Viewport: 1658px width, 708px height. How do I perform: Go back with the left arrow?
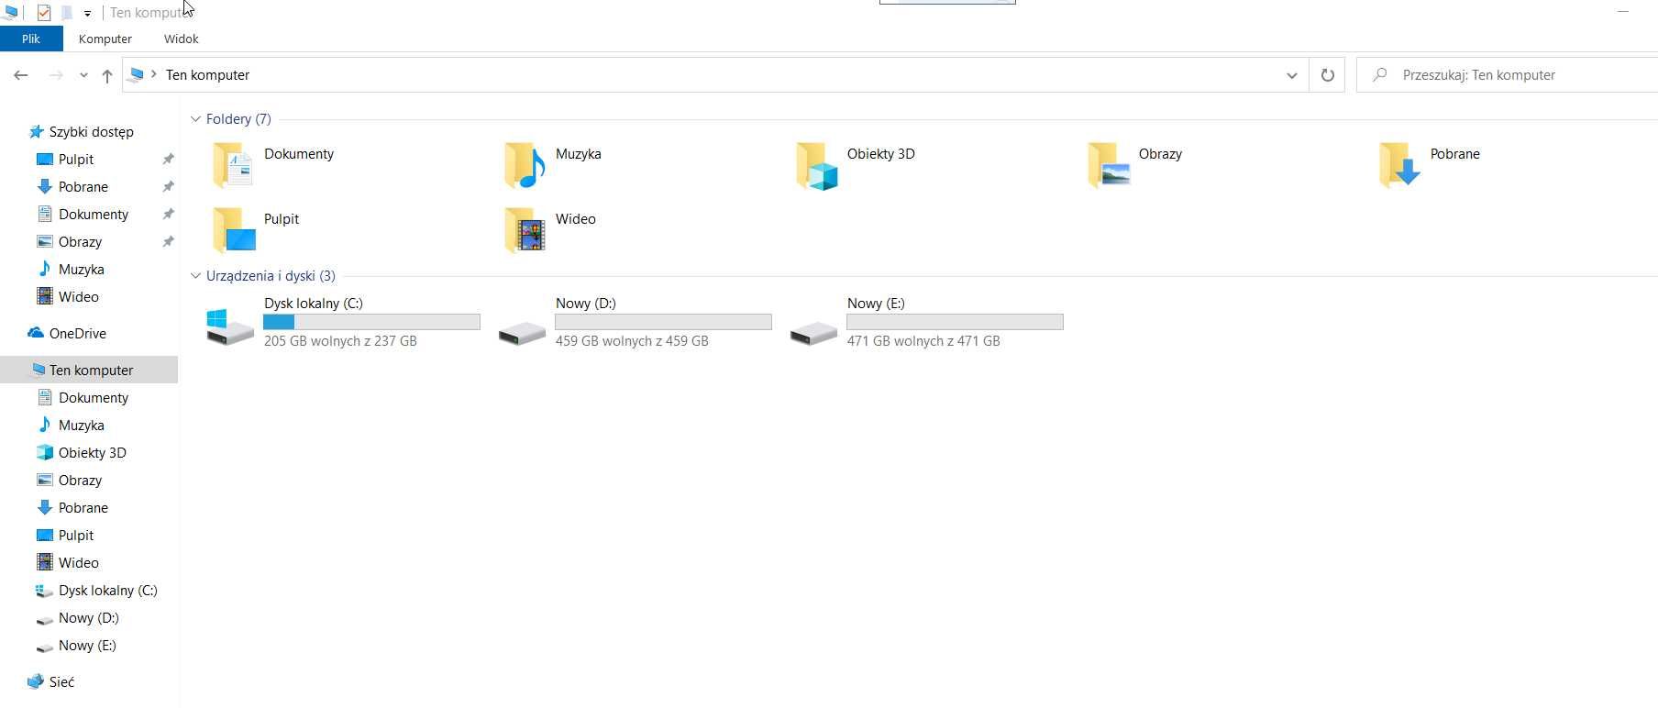point(21,75)
